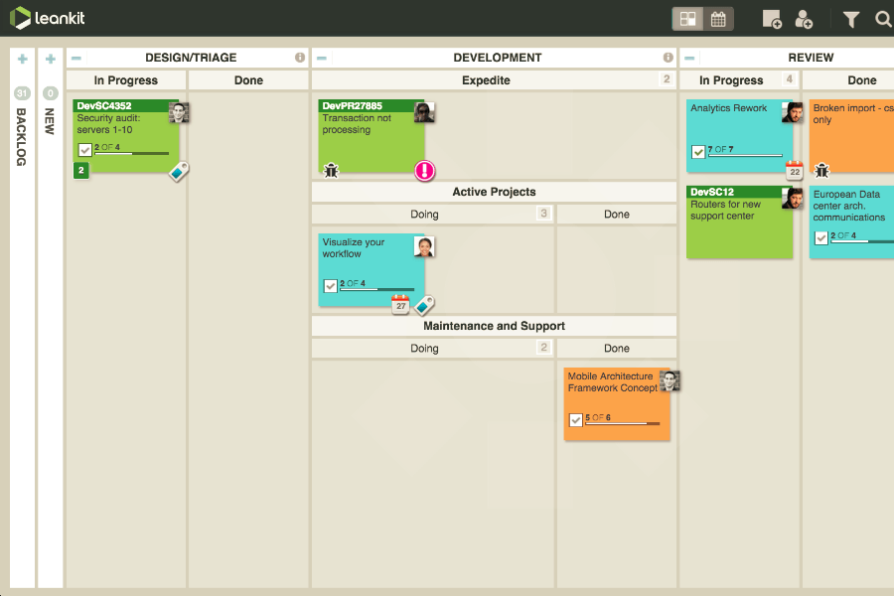Image resolution: width=894 pixels, height=596 pixels.
Task: Click progress bar on Visualize your workflow card
Action: coord(376,290)
